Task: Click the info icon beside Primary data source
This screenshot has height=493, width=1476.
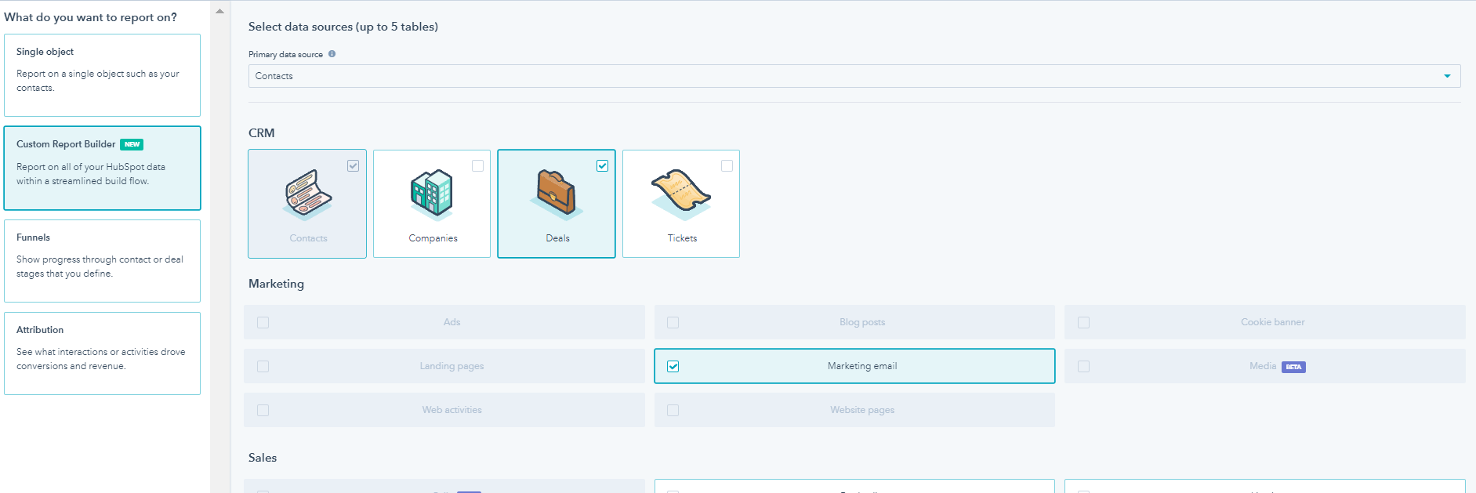Action: [x=332, y=54]
